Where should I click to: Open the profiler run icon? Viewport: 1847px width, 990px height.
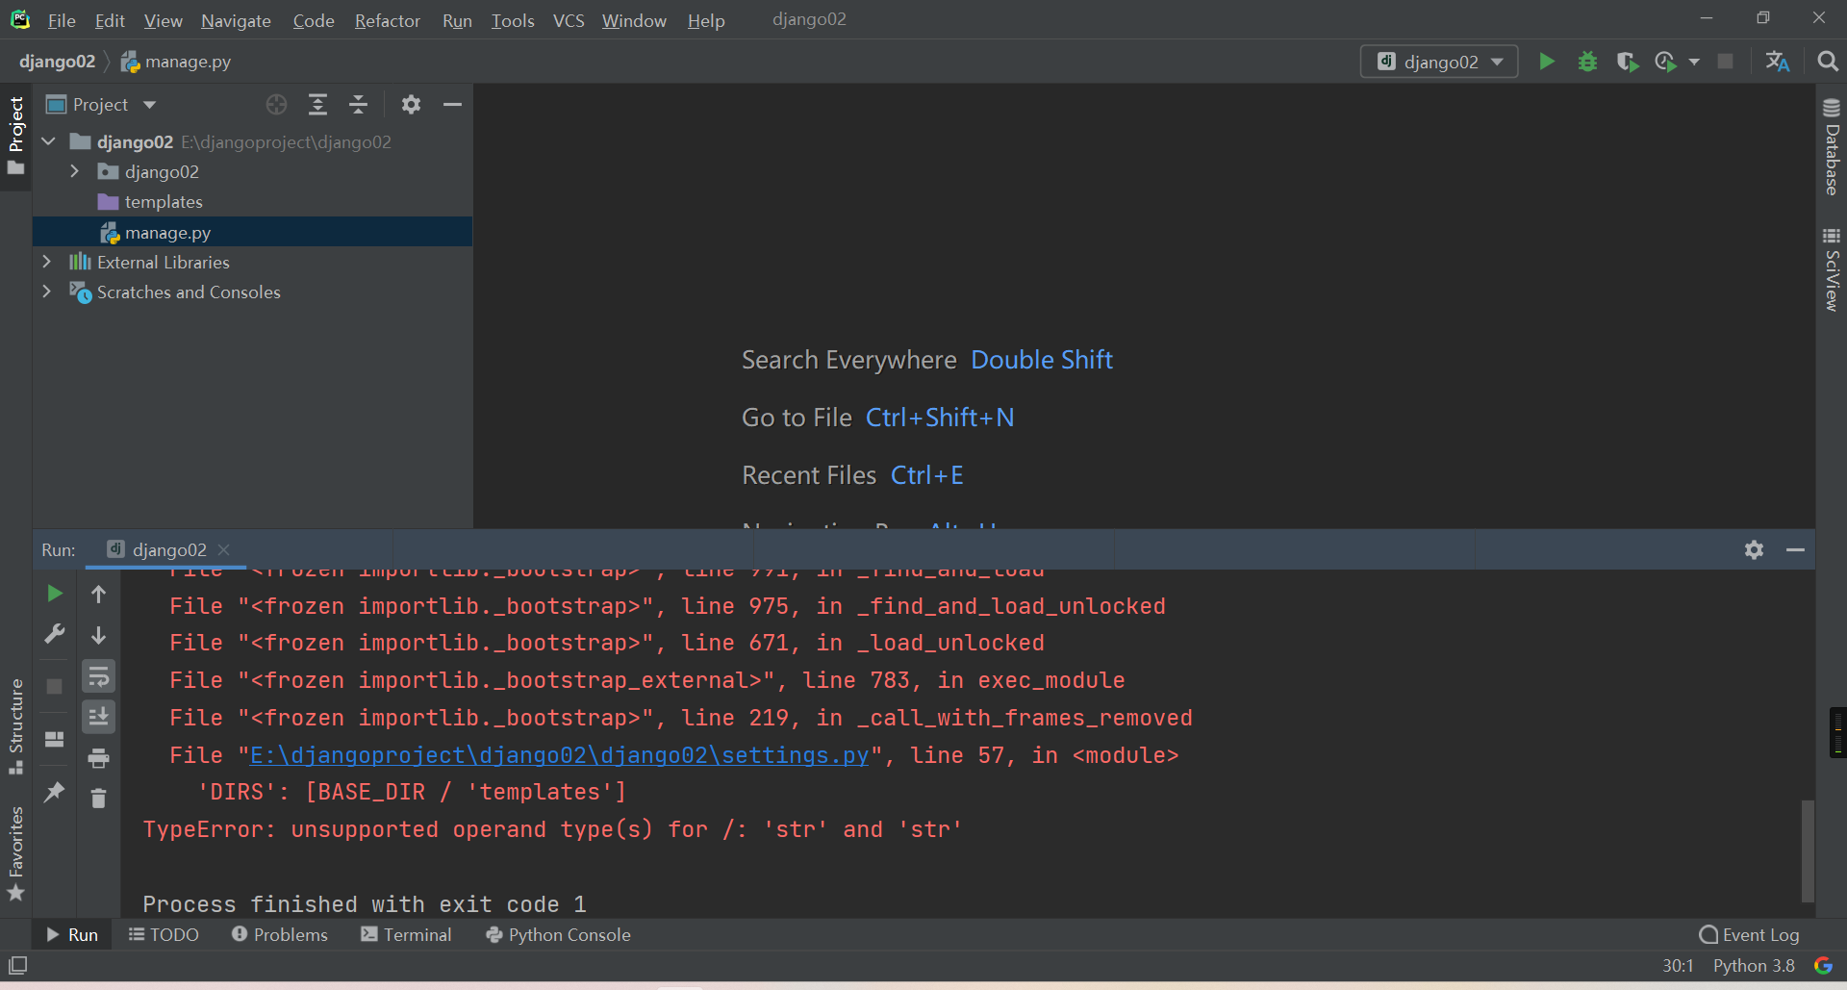1666,62
